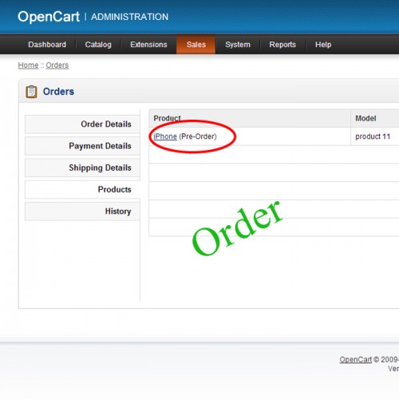Open the System menu
The height and width of the screenshot is (399, 399).
[x=238, y=45]
